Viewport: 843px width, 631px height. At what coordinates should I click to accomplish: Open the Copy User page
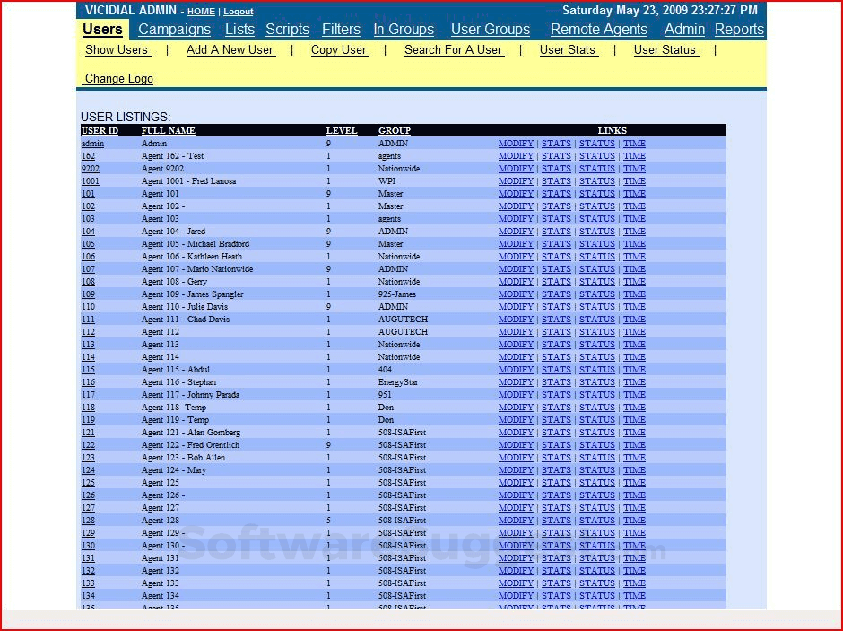338,50
